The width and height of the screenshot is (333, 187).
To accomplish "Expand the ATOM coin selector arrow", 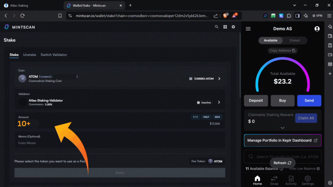I will [x=219, y=79].
